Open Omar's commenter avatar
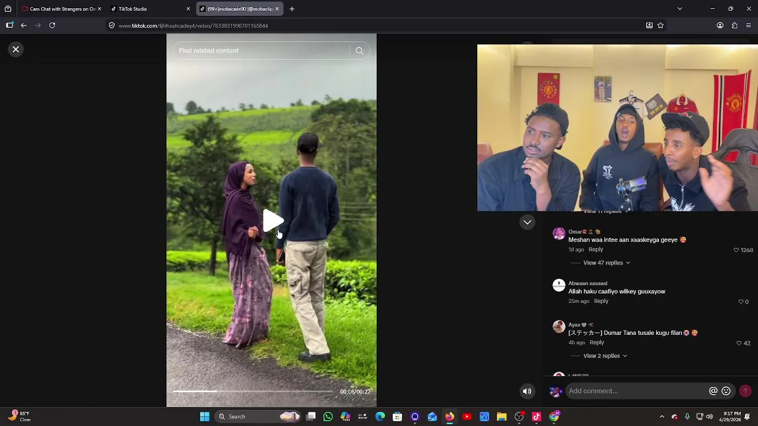Screen dimensions: 758x426 pos(559,234)
